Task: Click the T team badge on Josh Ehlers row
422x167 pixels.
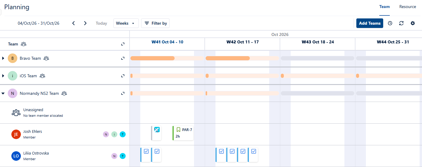Action: point(123,134)
